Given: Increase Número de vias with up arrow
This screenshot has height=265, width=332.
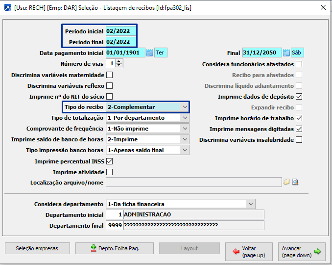Looking at the screenshot, I should coord(119,61).
